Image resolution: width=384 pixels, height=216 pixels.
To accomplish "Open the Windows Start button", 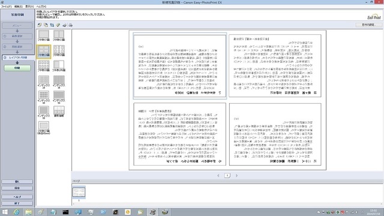I will (x=5, y=212).
